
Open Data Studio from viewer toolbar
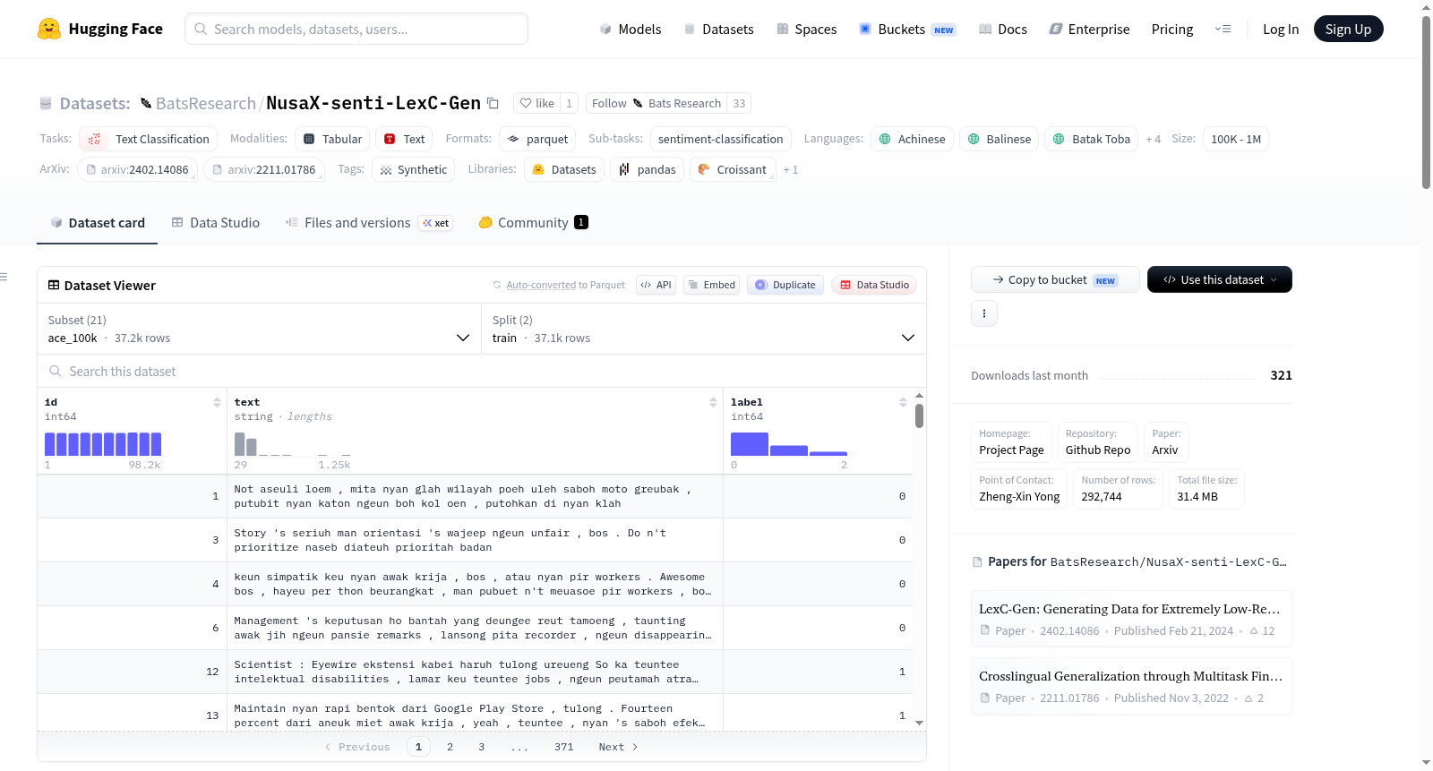[x=874, y=285]
